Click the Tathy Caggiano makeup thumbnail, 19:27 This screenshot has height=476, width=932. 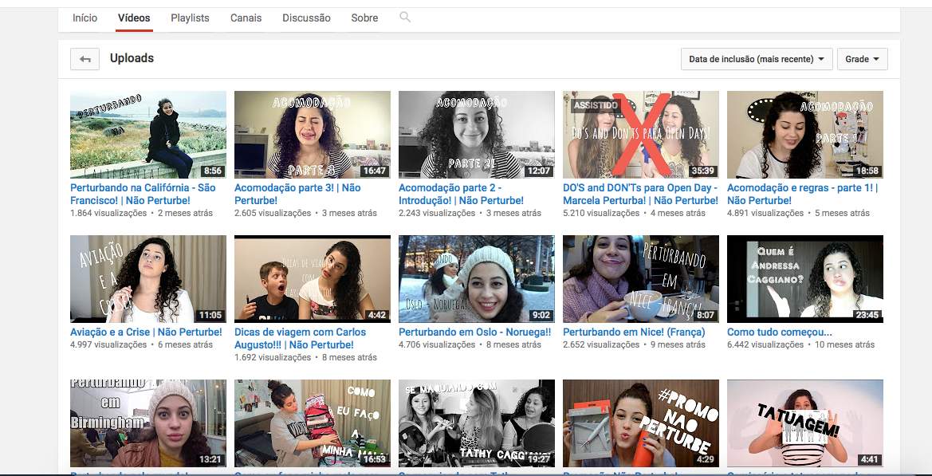click(x=476, y=423)
